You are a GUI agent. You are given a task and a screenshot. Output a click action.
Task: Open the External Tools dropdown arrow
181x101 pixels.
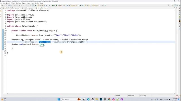(x=62, y=5)
